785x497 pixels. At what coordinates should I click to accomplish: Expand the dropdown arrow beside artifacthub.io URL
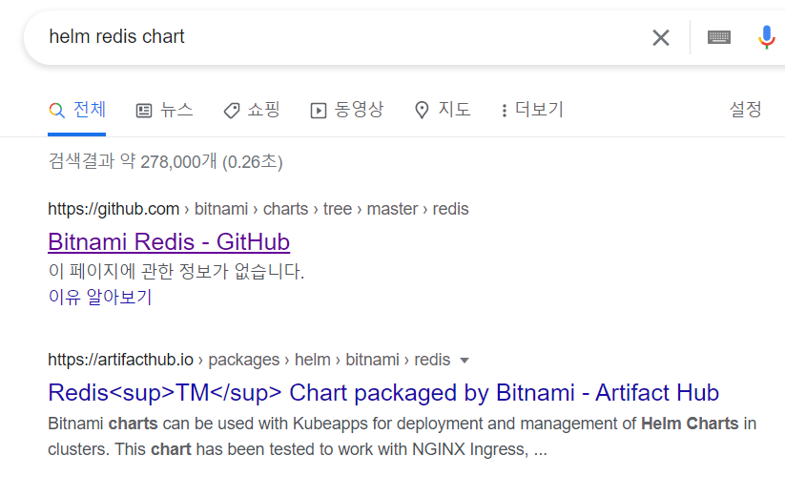point(465,361)
